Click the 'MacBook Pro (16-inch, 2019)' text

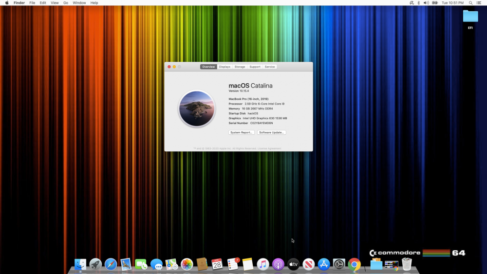[x=248, y=99]
